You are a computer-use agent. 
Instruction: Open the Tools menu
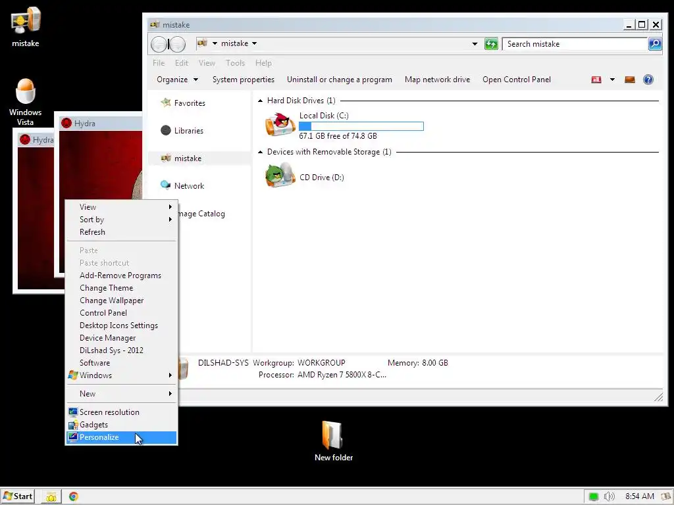point(235,62)
